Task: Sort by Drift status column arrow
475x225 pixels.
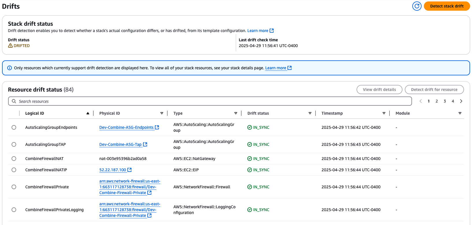Action: [x=310, y=113]
